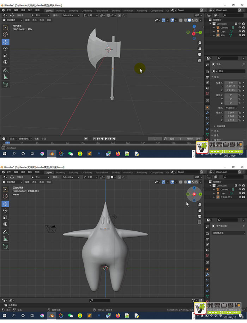Open Shading tab in 派大星.blend window
This screenshot has height=323, width=247.
click(x=116, y=172)
